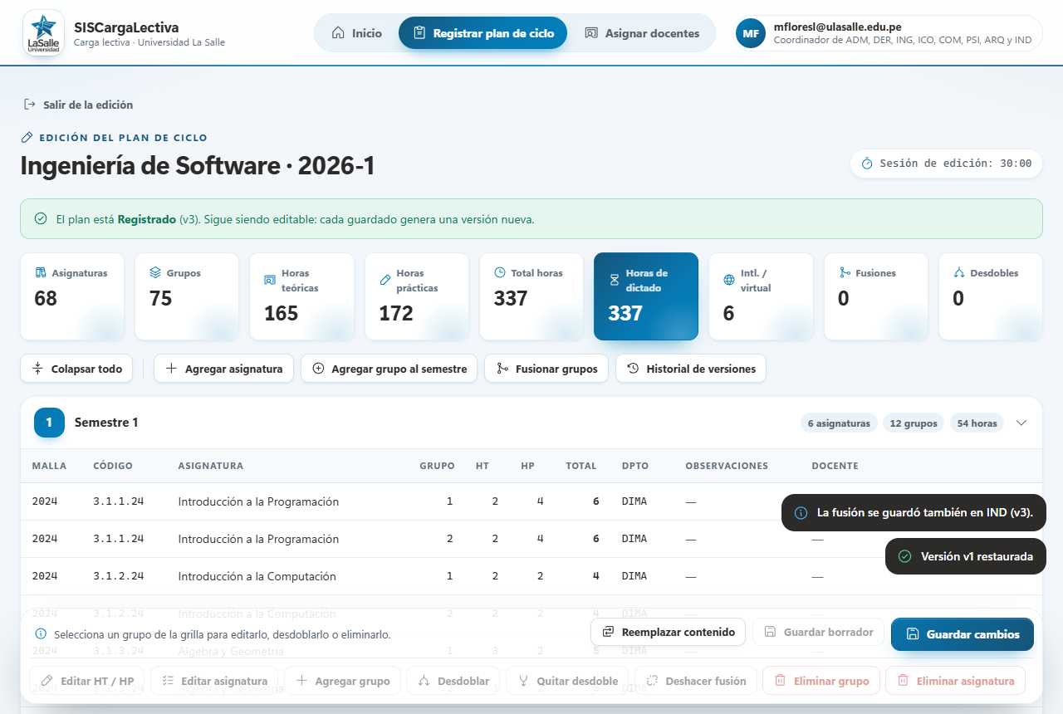Select Introducción a la Programación group 2 row
This screenshot has width=1063, height=714.
click(531, 539)
